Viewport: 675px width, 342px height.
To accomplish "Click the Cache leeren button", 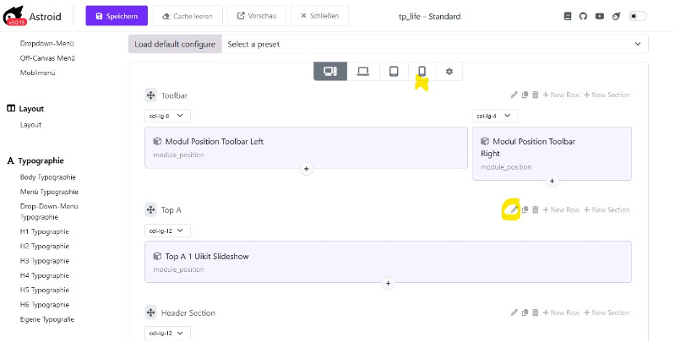I will point(188,16).
